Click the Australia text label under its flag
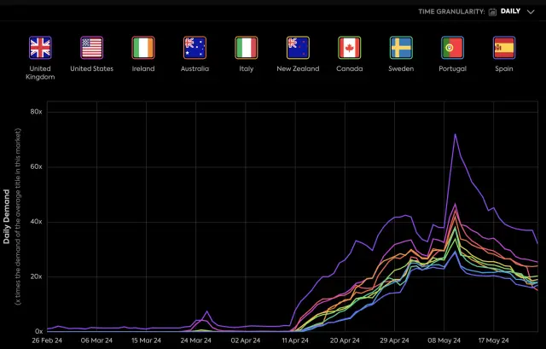The width and height of the screenshot is (546, 349). [x=195, y=69]
